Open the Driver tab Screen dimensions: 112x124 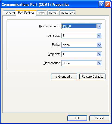click(x=41, y=13)
